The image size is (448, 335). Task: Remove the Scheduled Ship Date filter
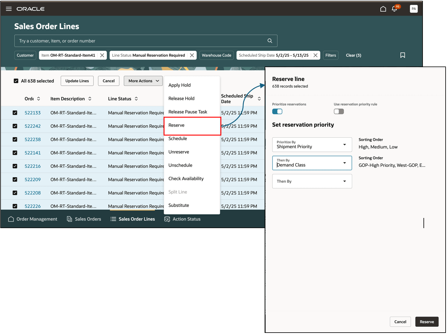pos(315,55)
